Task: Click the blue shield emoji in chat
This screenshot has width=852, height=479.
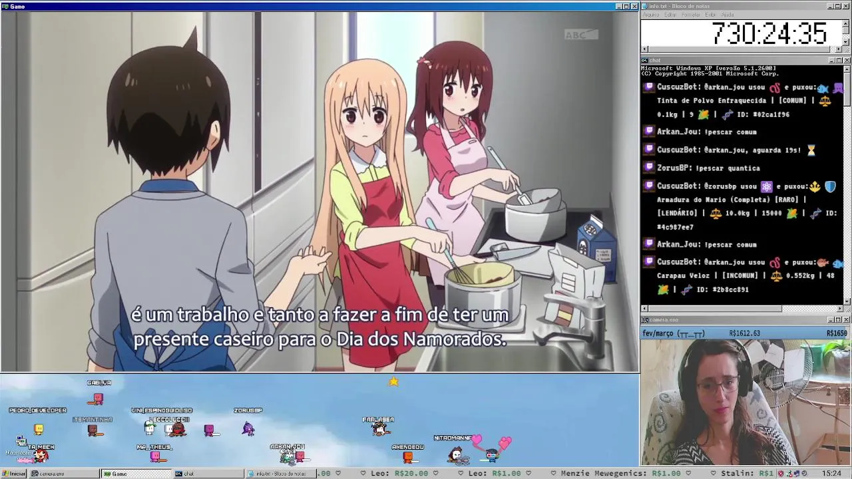Action: pyautogui.click(x=830, y=187)
